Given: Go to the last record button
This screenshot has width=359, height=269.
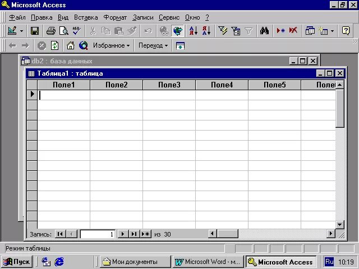Looking at the screenshot, I should pos(134,234).
